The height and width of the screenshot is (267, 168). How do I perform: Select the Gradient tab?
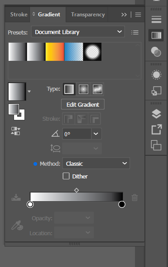[49, 15]
